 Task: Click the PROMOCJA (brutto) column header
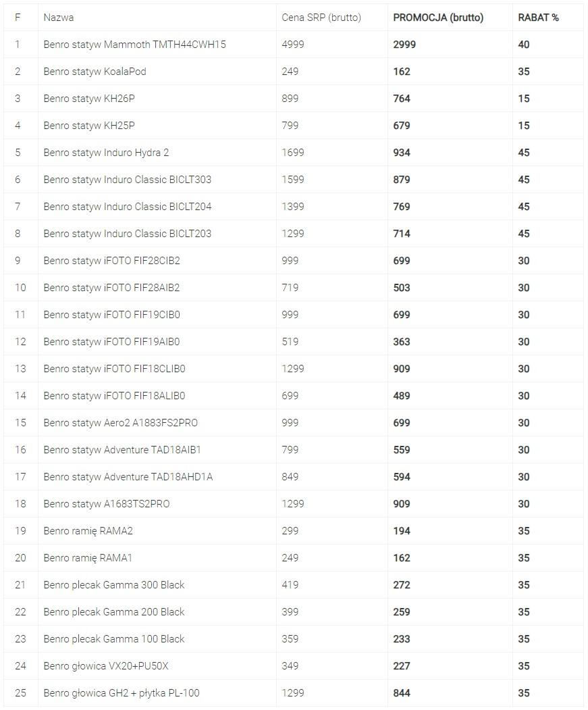coord(437,18)
